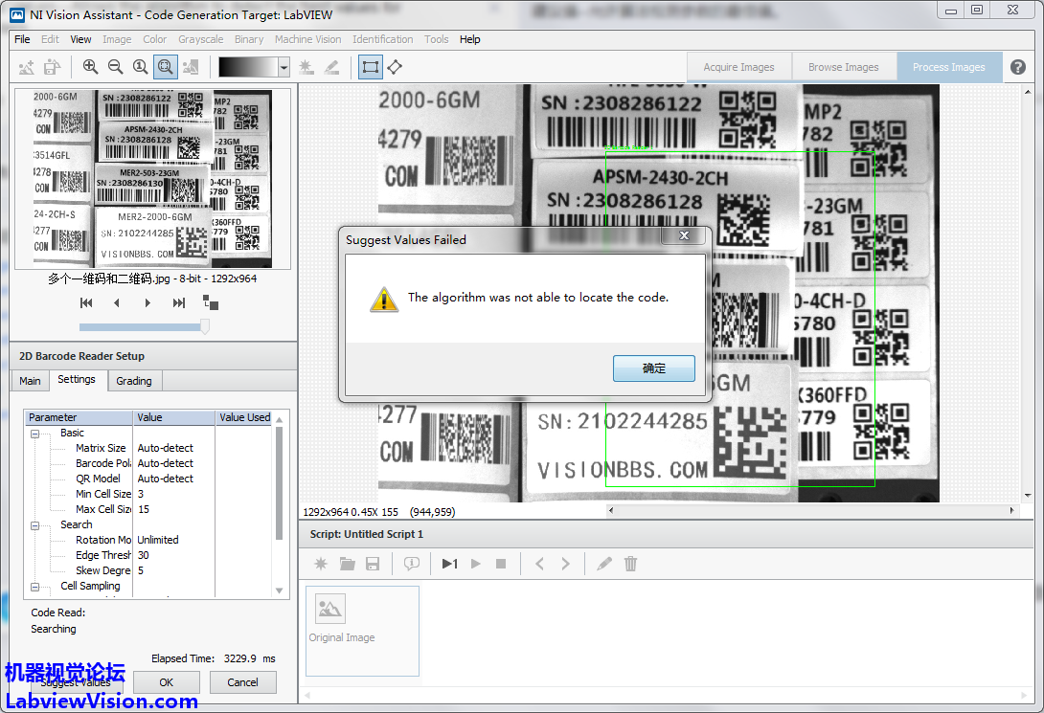Open the View menu
The height and width of the screenshot is (713, 1044).
(80, 39)
